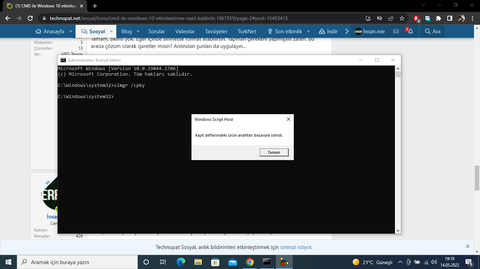Show hidden system tray icons

[400, 262]
